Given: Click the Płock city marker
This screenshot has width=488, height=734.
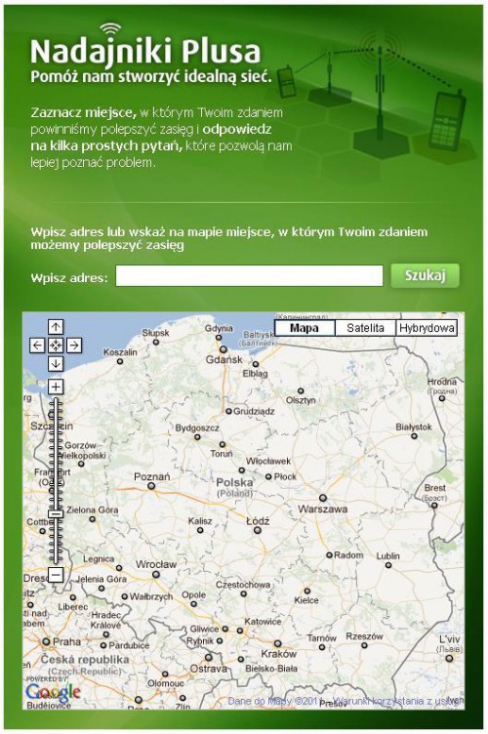Looking at the screenshot, I should click(x=268, y=477).
